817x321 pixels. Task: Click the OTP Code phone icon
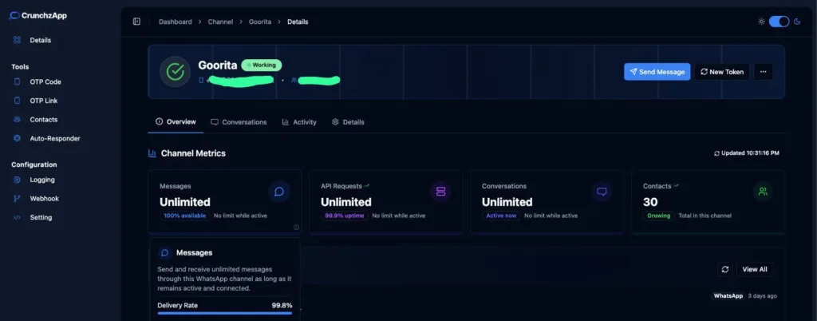[18, 81]
